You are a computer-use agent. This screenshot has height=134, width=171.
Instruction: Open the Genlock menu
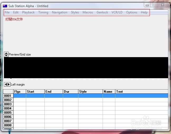tap(102, 12)
